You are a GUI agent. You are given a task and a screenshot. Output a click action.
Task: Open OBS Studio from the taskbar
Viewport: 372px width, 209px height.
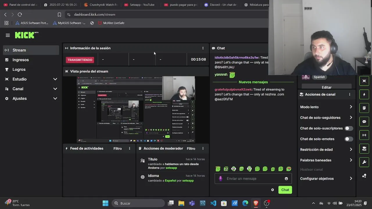pos(267,203)
